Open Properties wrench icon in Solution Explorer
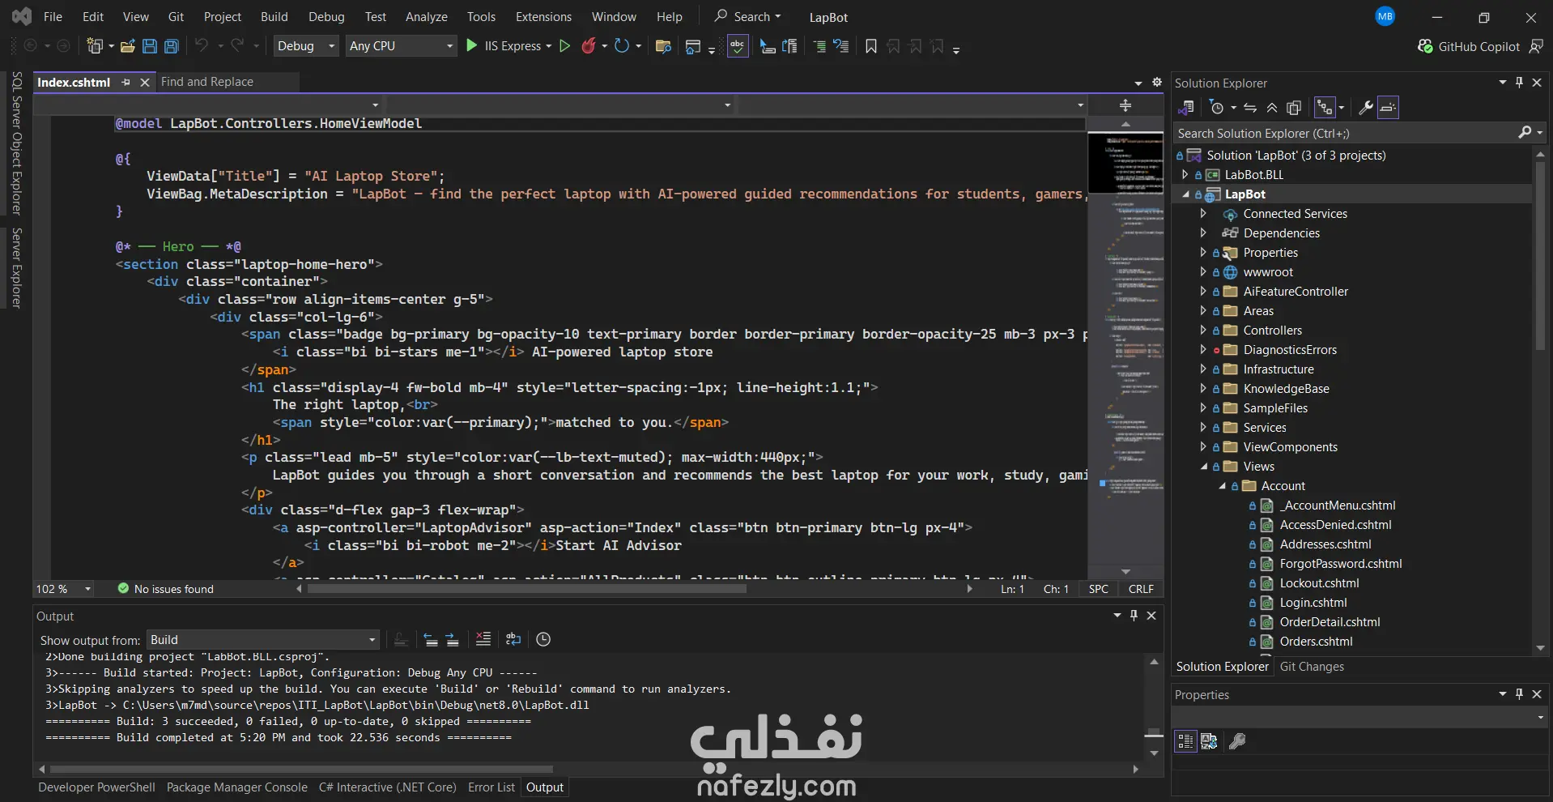Image resolution: width=1553 pixels, height=802 pixels. coord(1365,108)
